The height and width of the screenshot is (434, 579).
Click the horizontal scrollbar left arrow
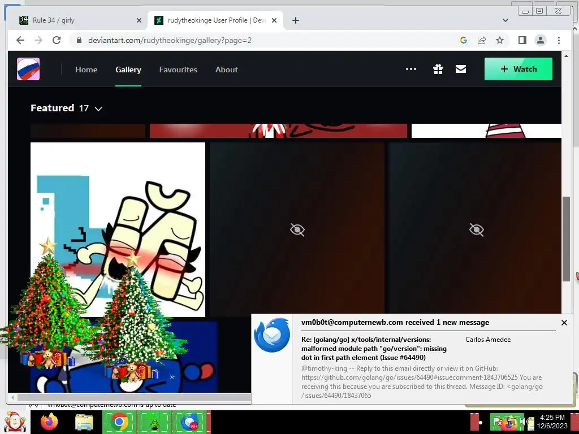pos(12,397)
